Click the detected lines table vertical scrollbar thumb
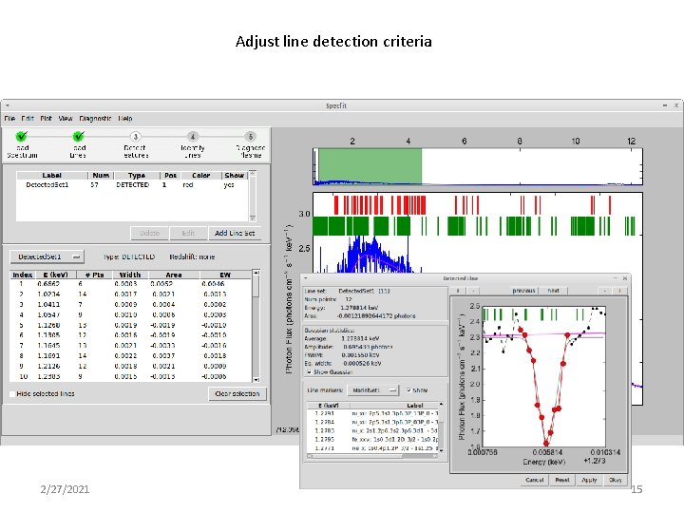The width and height of the screenshot is (684, 513). [x=256, y=287]
